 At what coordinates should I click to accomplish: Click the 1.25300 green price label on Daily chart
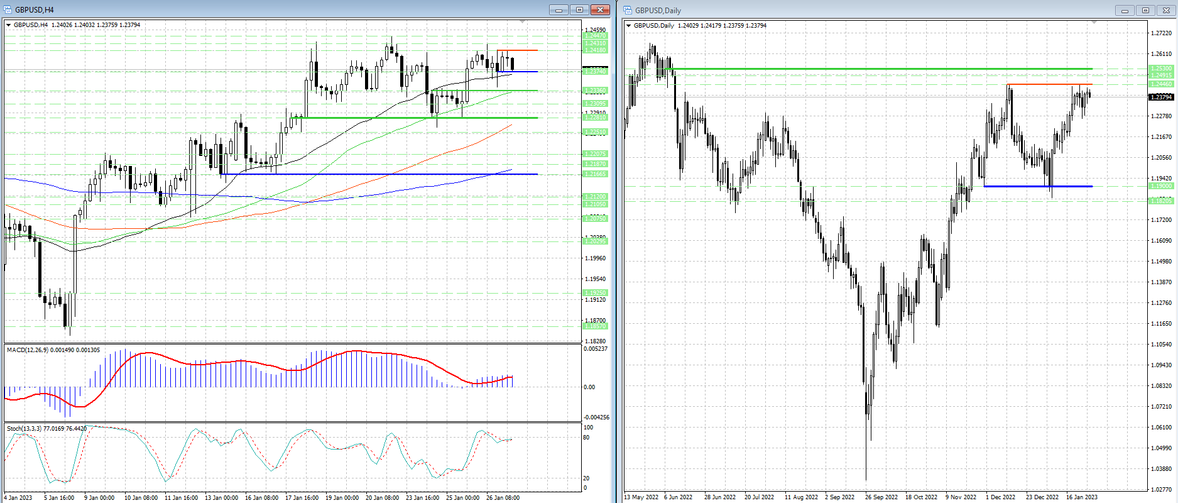click(1160, 69)
